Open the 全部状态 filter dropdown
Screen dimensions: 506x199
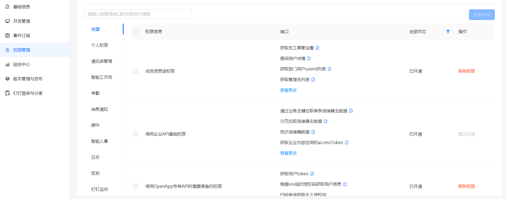coord(448,31)
